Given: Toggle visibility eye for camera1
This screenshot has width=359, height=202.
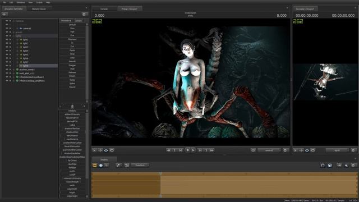Looking at the screenshot, I should coord(7,29).
